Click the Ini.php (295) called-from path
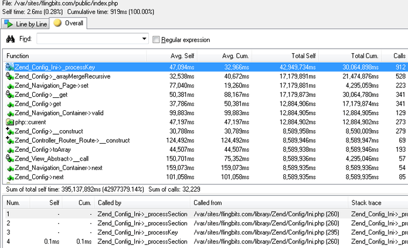This screenshot has width=408, height=248. (267, 232)
